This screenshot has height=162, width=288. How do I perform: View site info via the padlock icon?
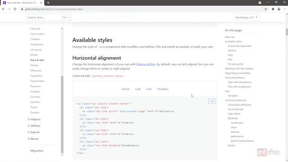[x=22, y=9]
